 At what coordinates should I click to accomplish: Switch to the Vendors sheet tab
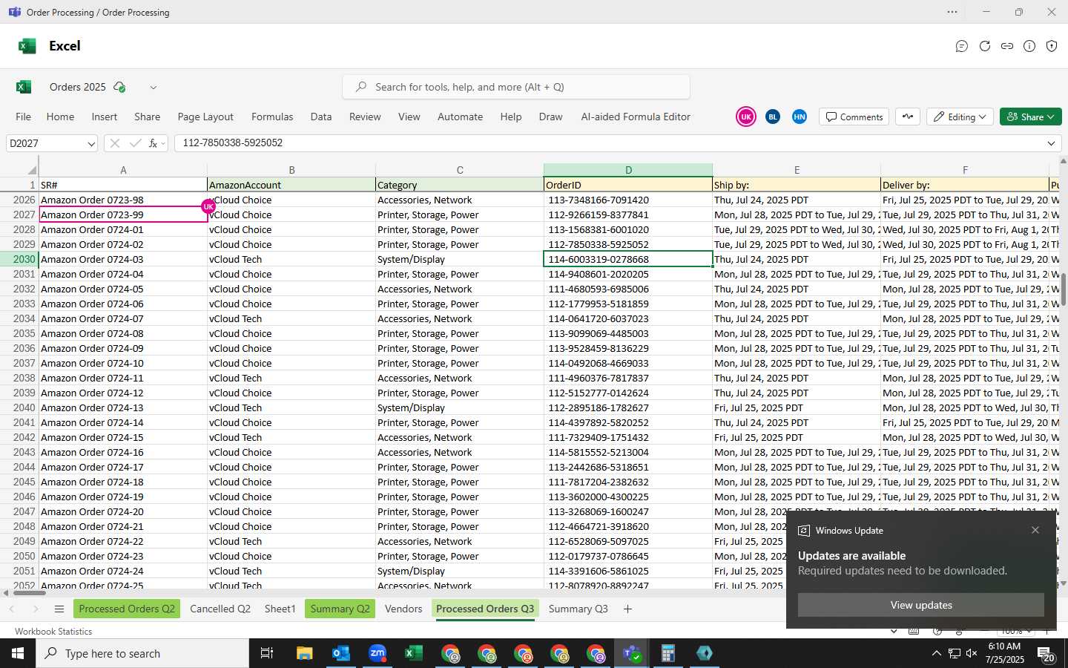[x=403, y=609]
